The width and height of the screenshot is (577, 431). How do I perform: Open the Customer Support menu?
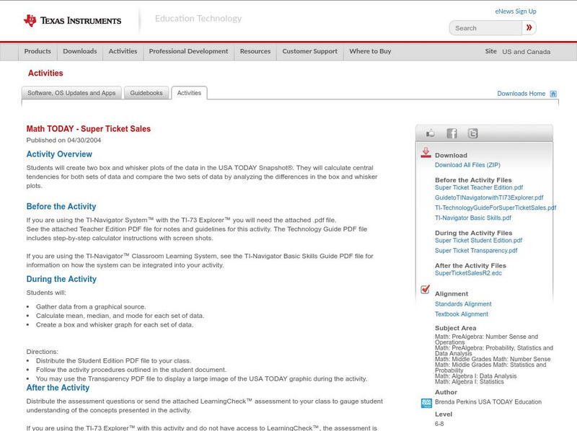click(310, 51)
